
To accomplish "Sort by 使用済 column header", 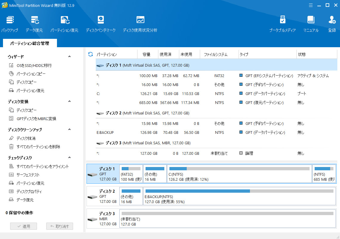I will 169,54.
